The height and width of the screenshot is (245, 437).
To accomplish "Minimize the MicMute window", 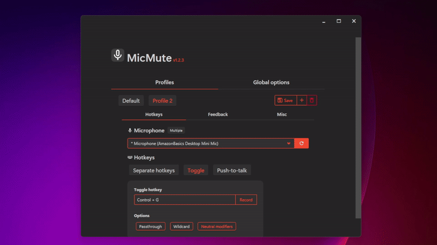I will pyautogui.click(x=323, y=21).
